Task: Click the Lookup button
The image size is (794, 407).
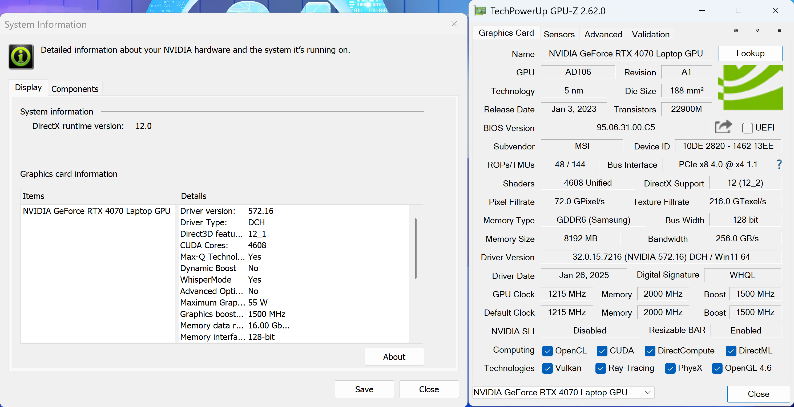Action: 750,54
